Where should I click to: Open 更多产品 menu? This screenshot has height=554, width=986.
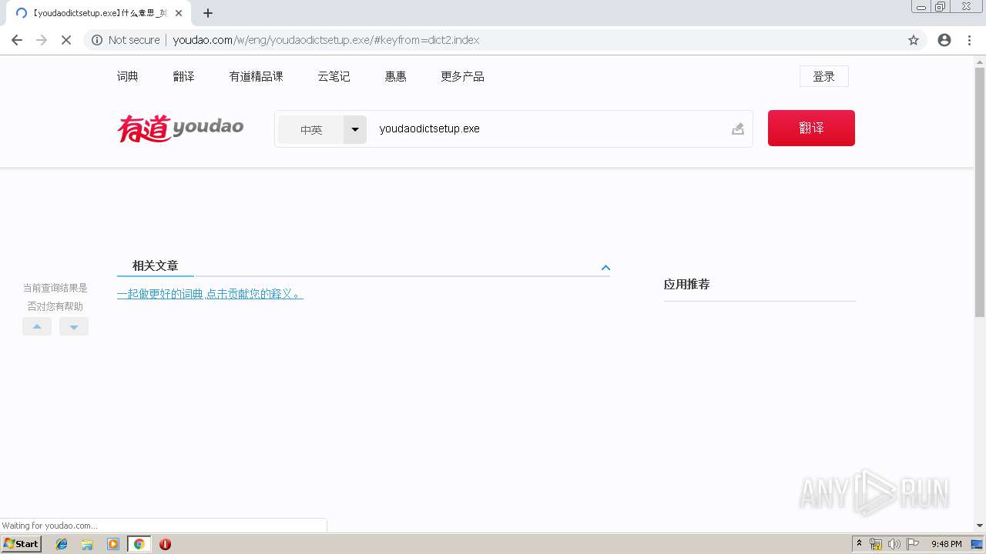[x=462, y=76]
